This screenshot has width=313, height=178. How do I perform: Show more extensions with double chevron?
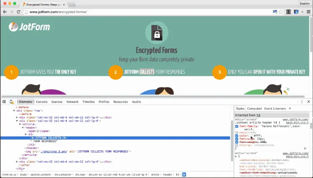click(x=302, y=12)
